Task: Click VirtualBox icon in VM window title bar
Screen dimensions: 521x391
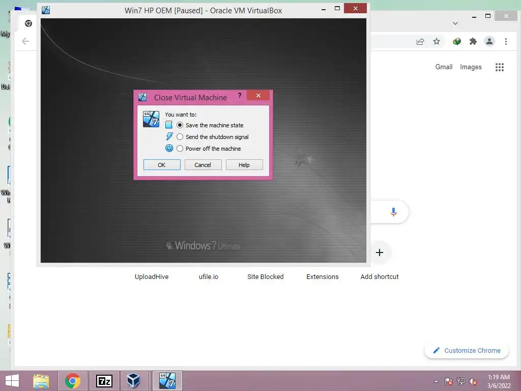Action: click(x=46, y=10)
